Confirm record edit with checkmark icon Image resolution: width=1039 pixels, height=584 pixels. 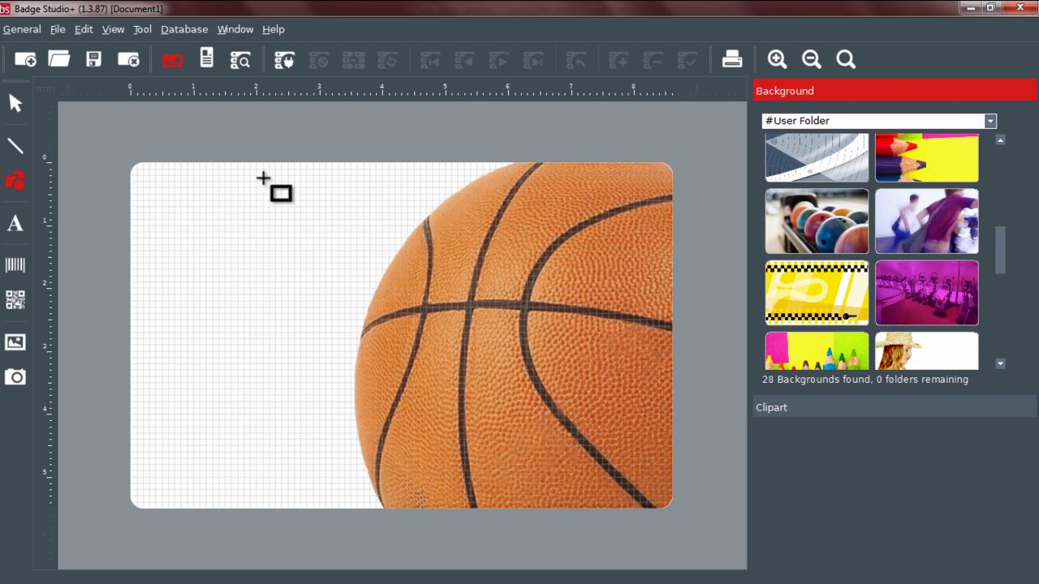tap(688, 60)
